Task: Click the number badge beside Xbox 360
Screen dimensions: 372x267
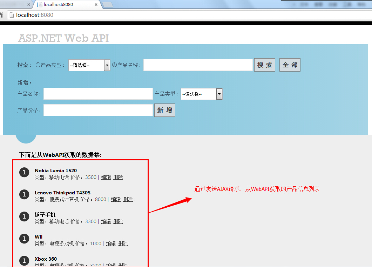Action: 24,261
